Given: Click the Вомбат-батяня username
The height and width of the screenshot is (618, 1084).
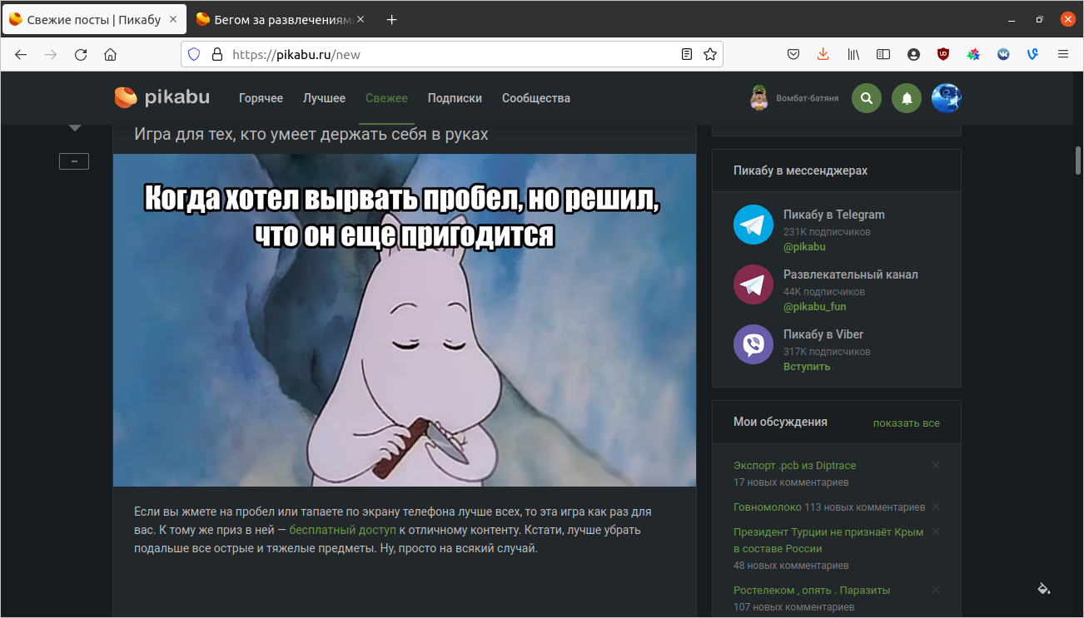Looking at the screenshot, I should click(x=807, y=98).
